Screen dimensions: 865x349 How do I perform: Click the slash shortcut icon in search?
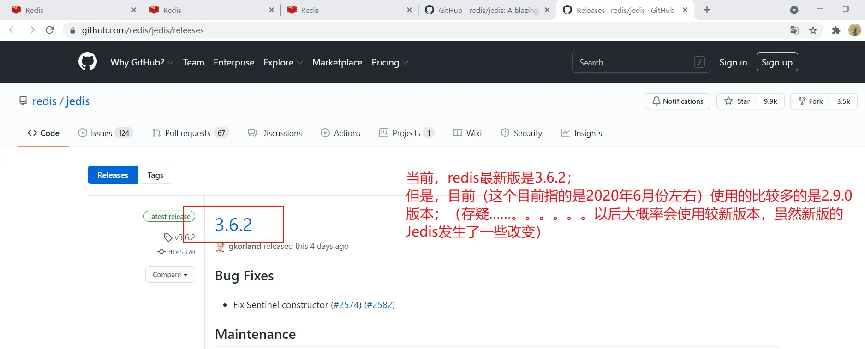coord(699,62)
